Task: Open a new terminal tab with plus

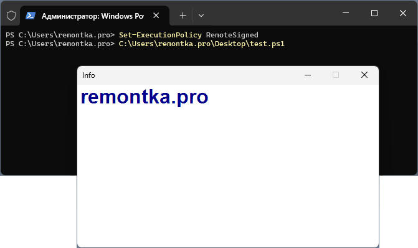Action: pos(183,16)
